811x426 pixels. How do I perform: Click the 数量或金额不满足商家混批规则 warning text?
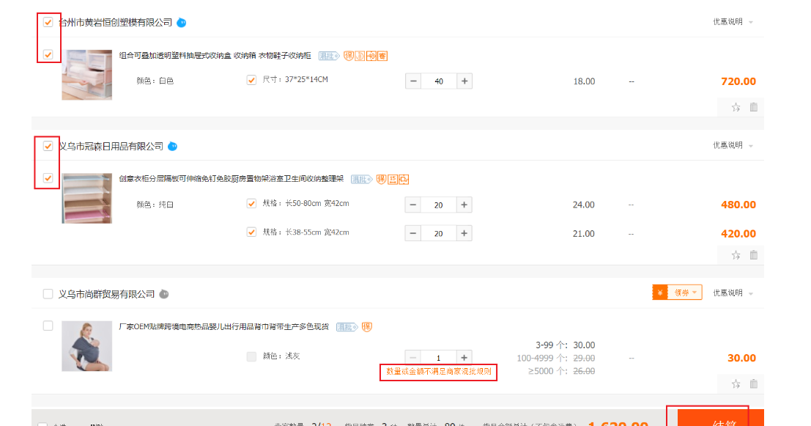point(439,372)
